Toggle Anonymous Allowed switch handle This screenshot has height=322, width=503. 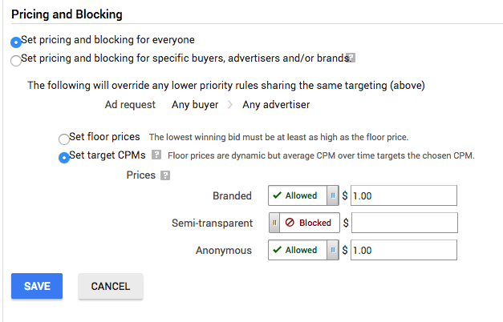pos(332,250)
